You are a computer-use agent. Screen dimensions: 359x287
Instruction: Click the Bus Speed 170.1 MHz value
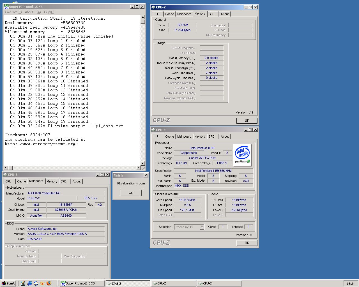(x=187, y=210)
